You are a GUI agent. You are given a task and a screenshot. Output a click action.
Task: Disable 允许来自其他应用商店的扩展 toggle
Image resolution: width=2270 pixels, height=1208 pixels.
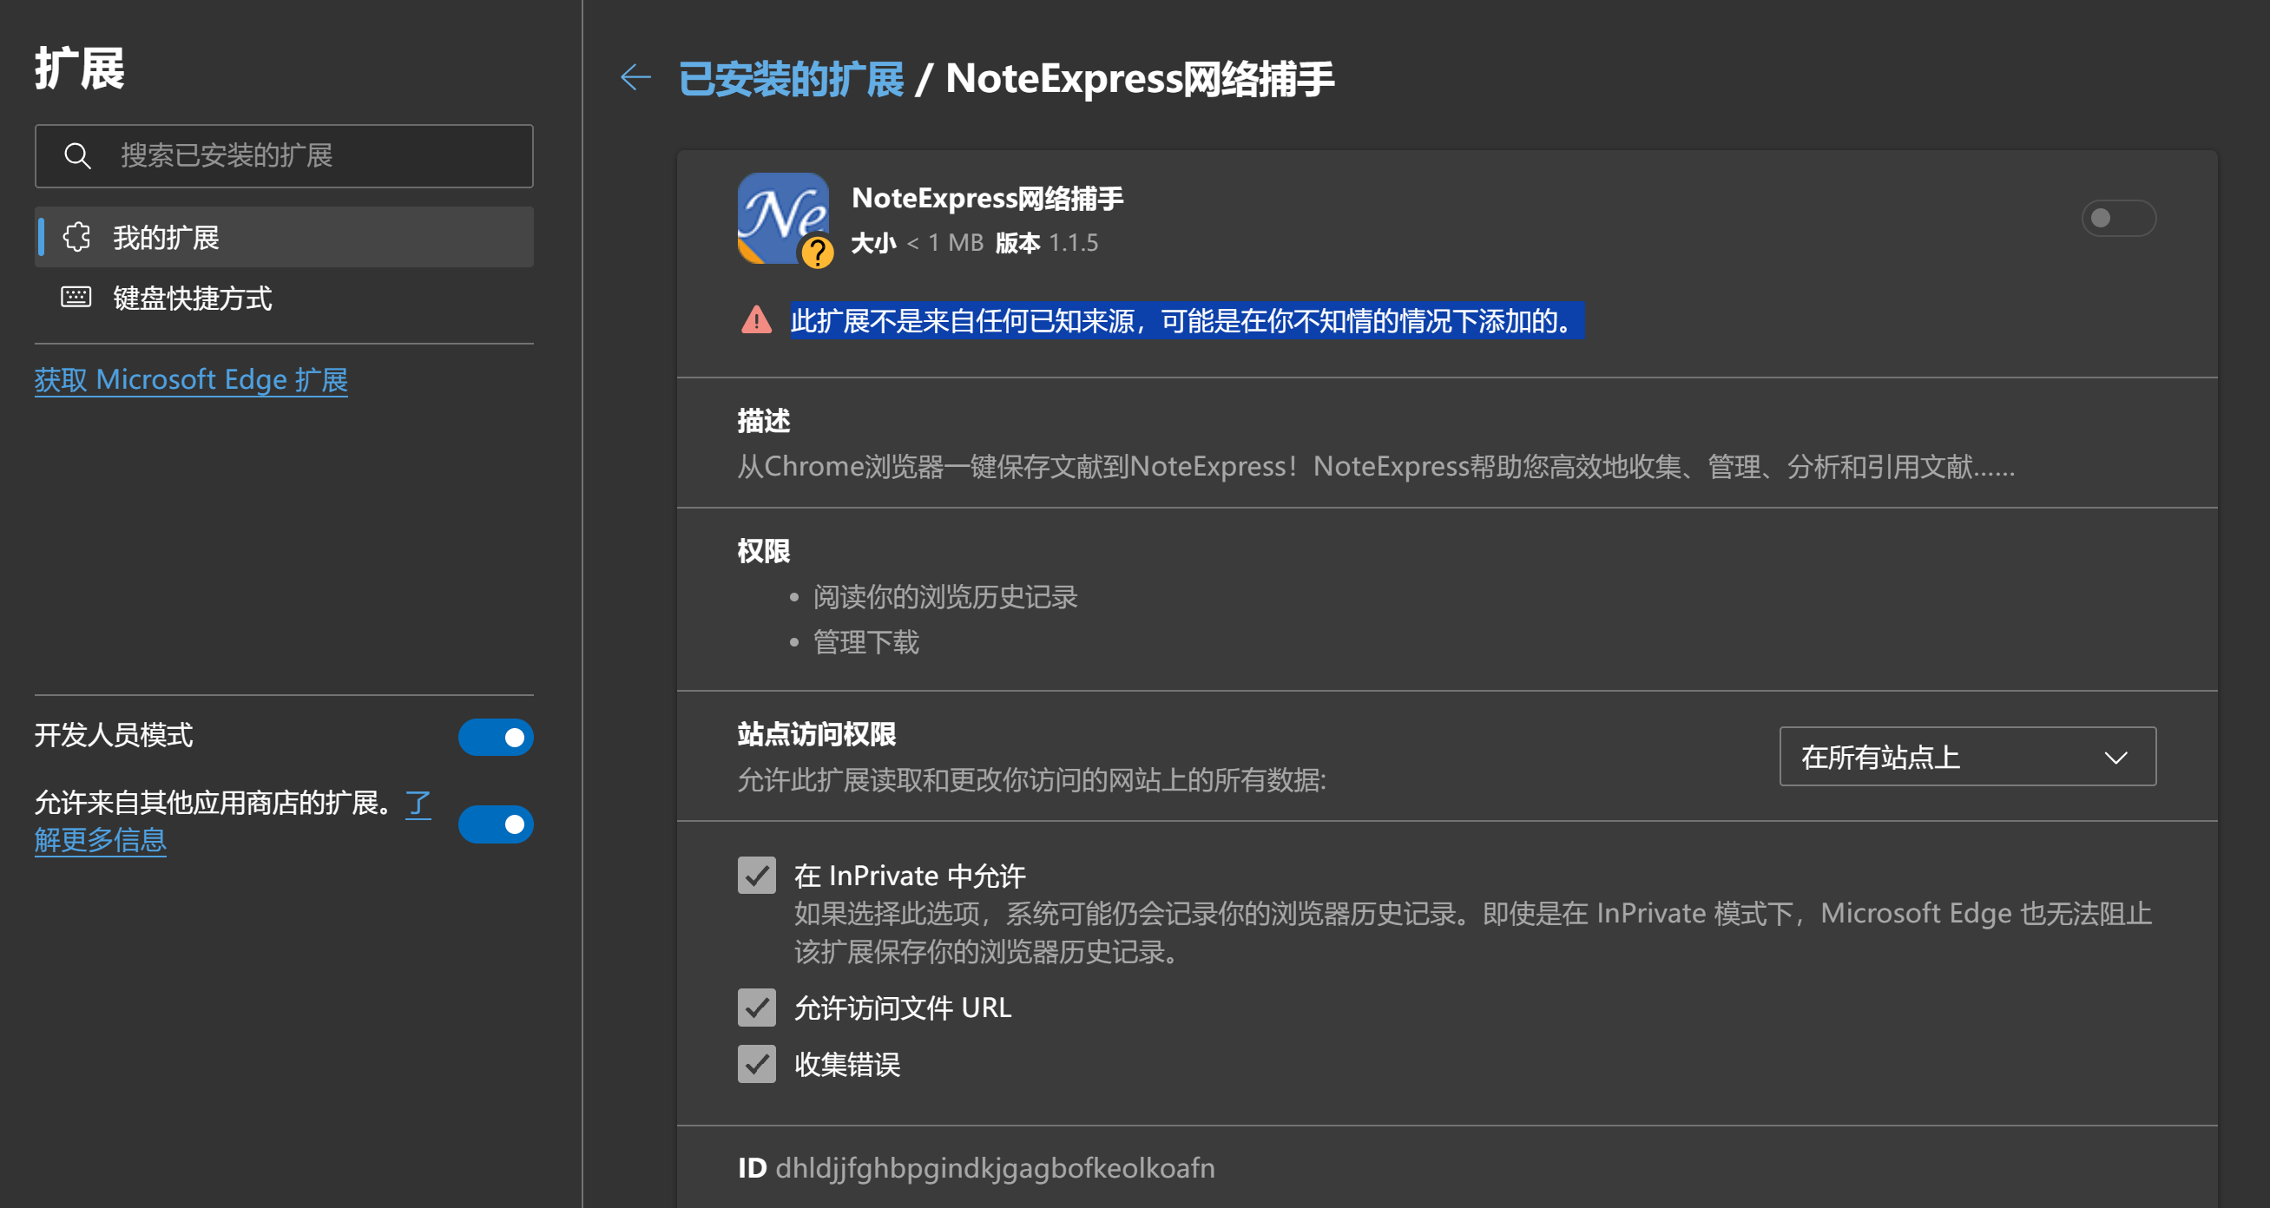pyautogui.click(x=497, y=824)
